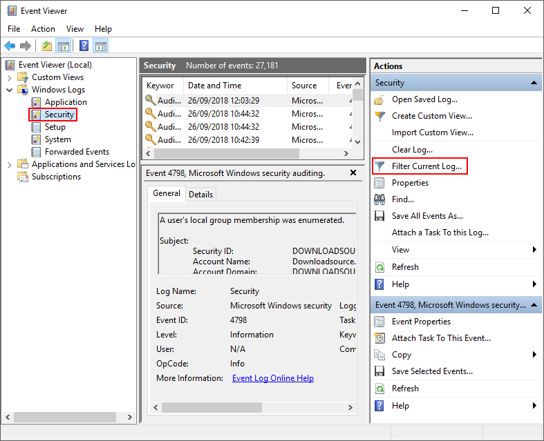Click the Help icon under Event 4798 actions
Image resolution: width=544 pixels, height=441 pixels.
pos(379,406)
